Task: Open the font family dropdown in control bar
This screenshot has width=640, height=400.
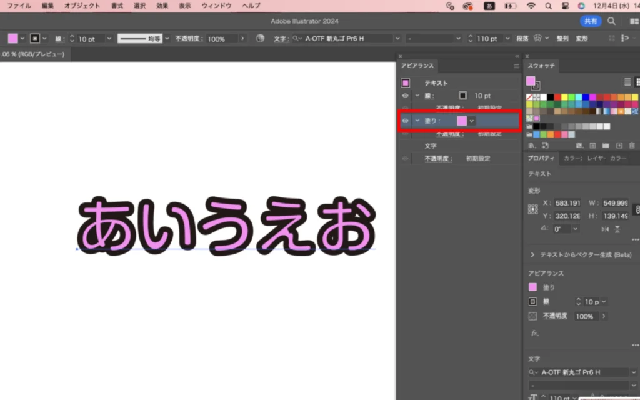Action: pyautogui.click(x=397, y=39)
